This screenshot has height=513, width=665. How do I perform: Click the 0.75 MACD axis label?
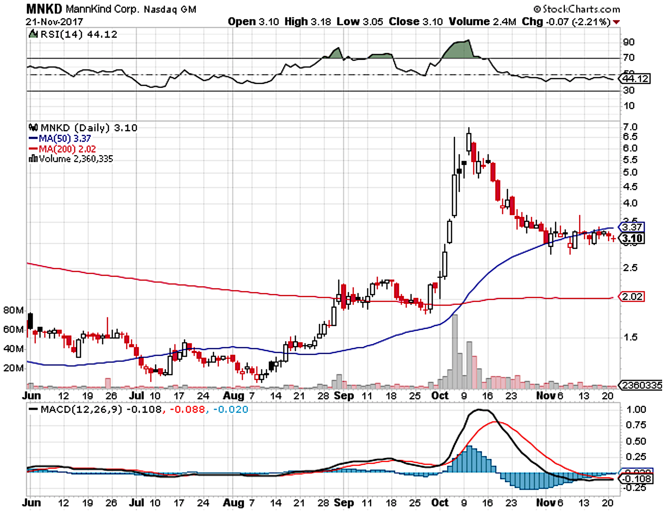click(637, 425)
